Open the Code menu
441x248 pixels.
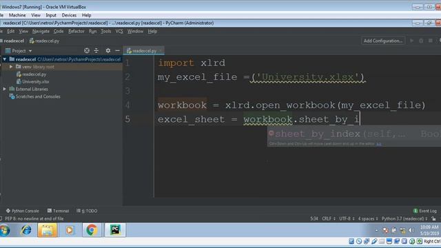tap(59, 31)
